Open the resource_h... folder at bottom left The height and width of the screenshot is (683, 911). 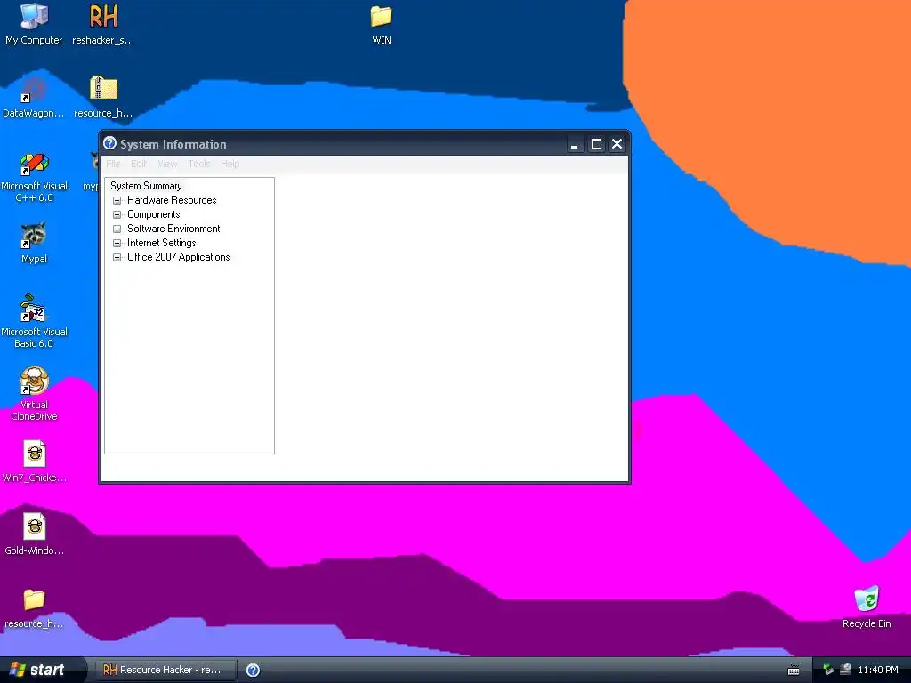tap(34, 599)
